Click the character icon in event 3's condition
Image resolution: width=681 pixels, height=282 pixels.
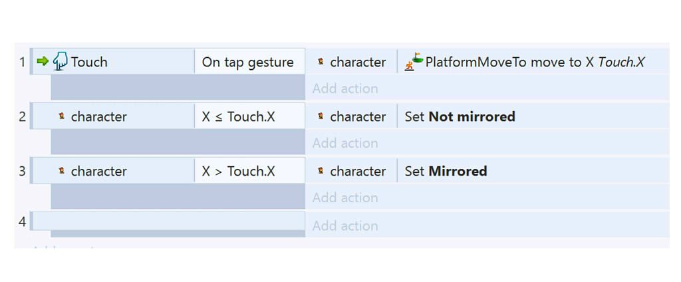pyautogui.click(x=61, y=171)
